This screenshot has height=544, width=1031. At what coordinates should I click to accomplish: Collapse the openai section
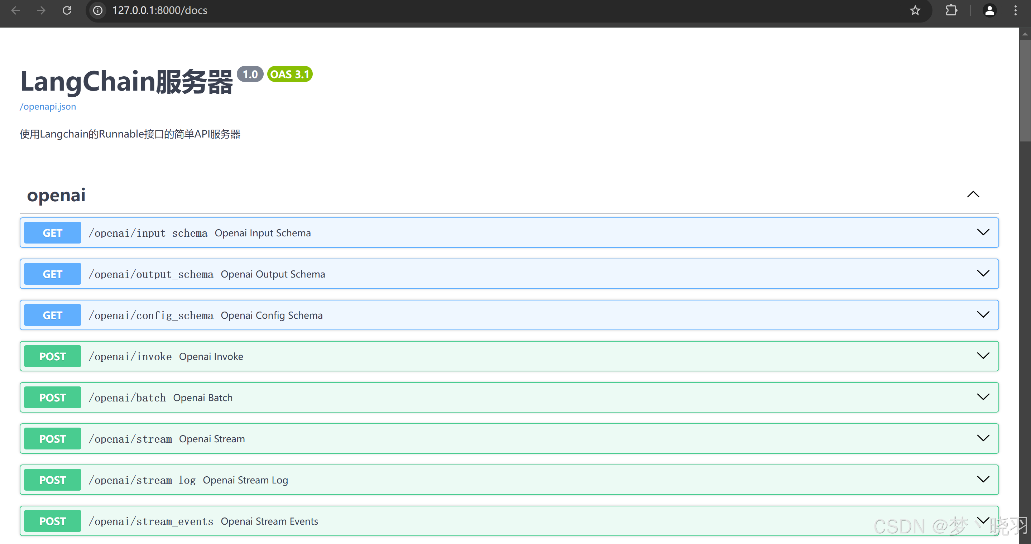click(973, 195)
